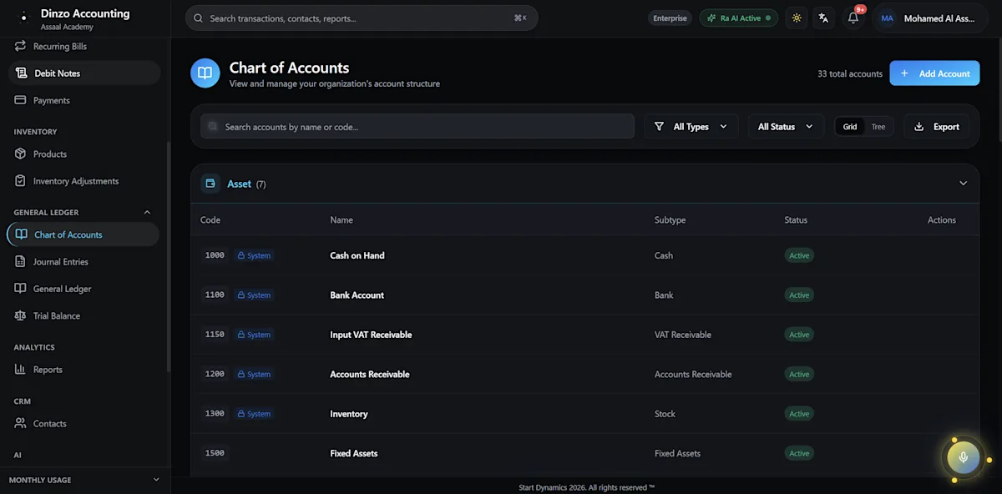Click the Ra AI Active badge
The height and width of the screenshot is (494, 1002).
[739, 18]
